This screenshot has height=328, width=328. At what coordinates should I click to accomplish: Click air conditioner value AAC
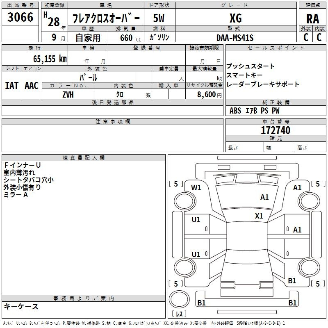tap(32, 86)
